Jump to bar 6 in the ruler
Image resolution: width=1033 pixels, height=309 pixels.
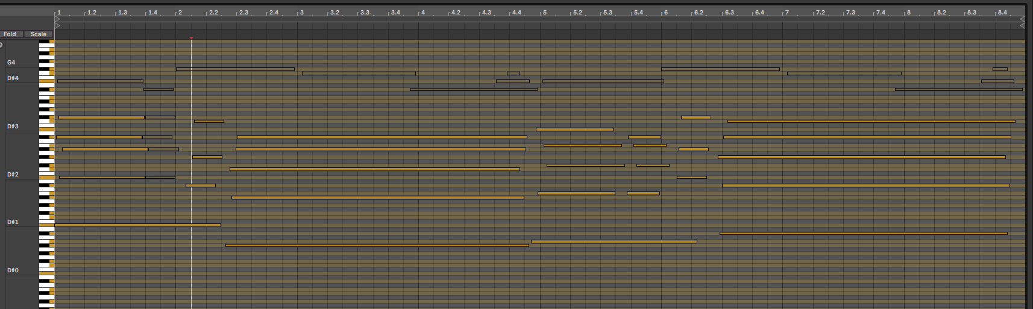tap(666, 12)
